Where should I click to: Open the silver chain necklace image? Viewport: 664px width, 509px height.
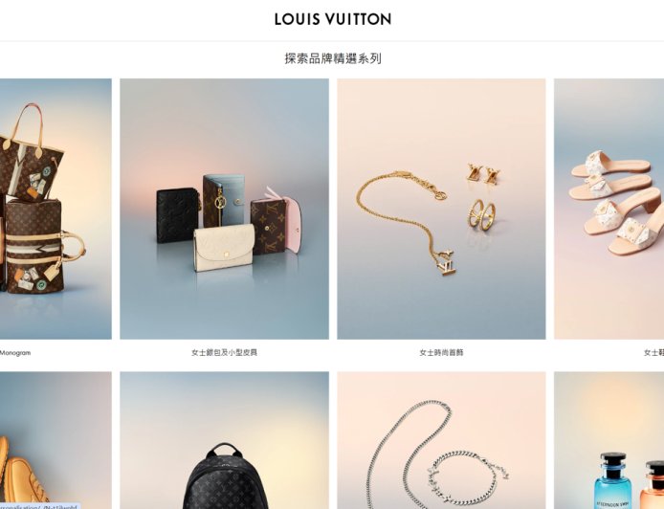pyautogui.click(x=441, y=440)
